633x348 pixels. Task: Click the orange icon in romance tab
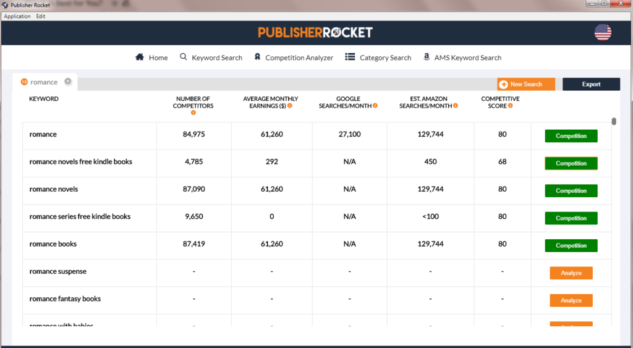(x=24, y=82)
